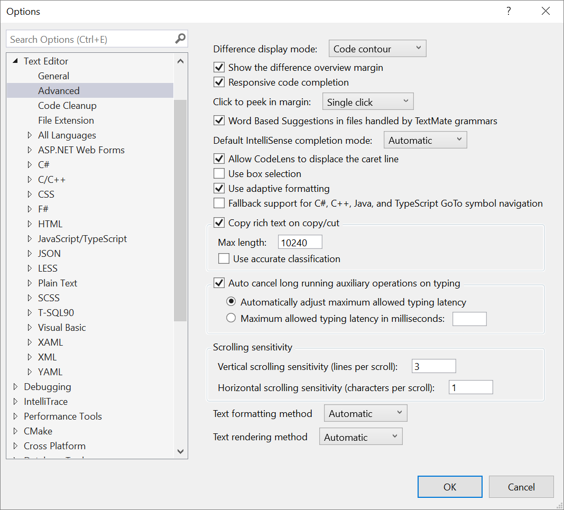
Task: Expand the LESS node
Action: [x=30, y=268]
